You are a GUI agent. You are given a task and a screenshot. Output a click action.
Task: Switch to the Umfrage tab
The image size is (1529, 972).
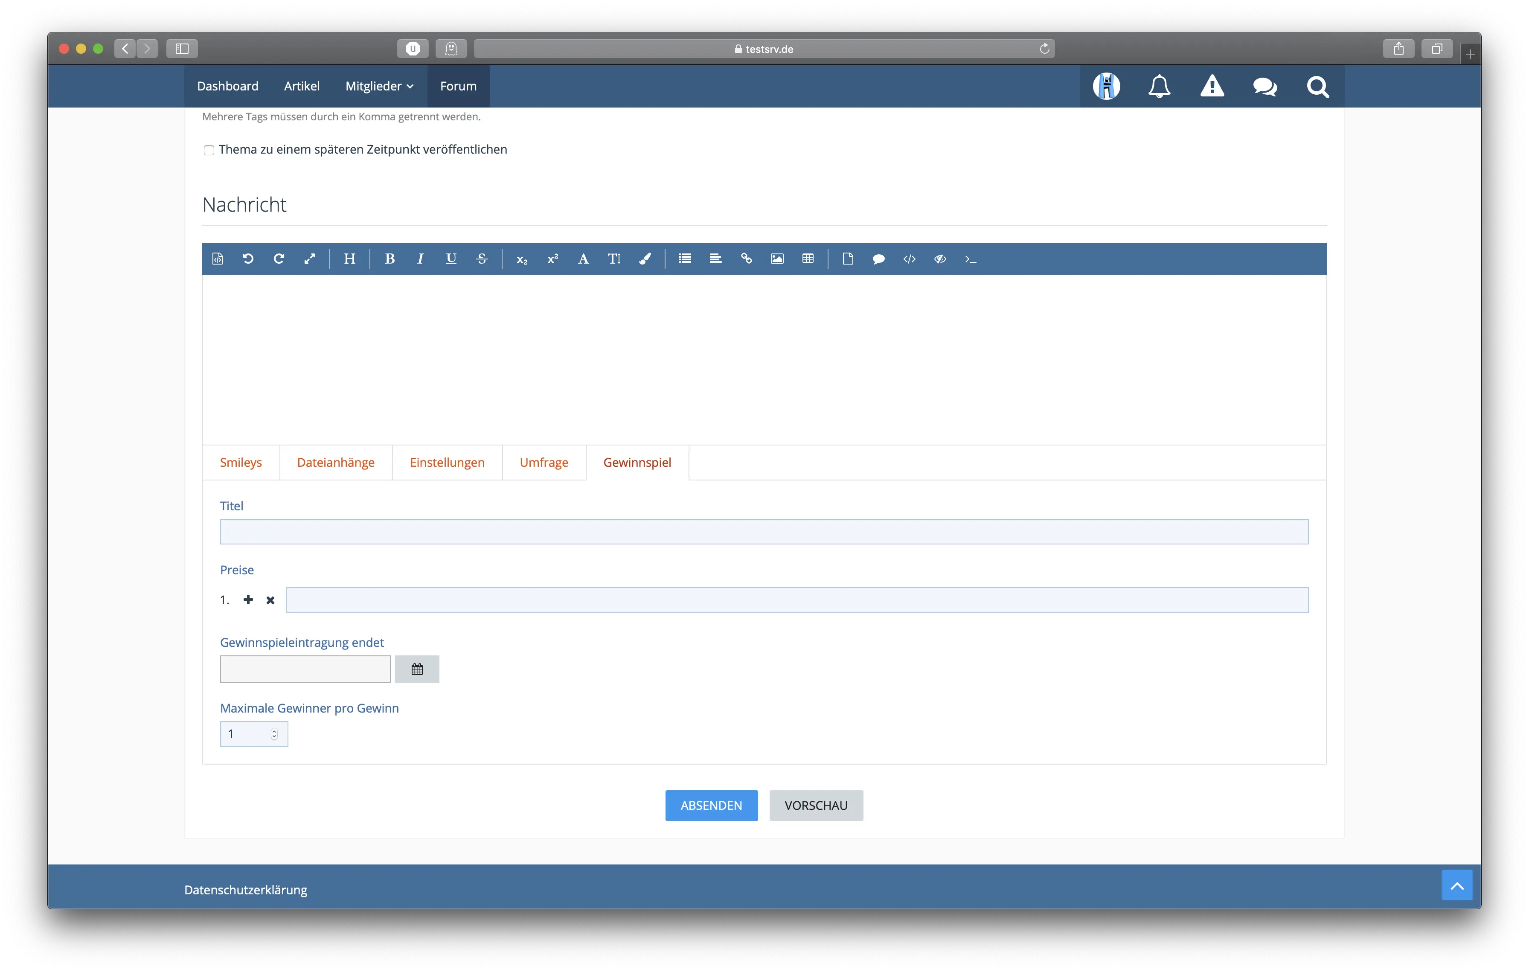pyautogui.click(x=544, y=462)
